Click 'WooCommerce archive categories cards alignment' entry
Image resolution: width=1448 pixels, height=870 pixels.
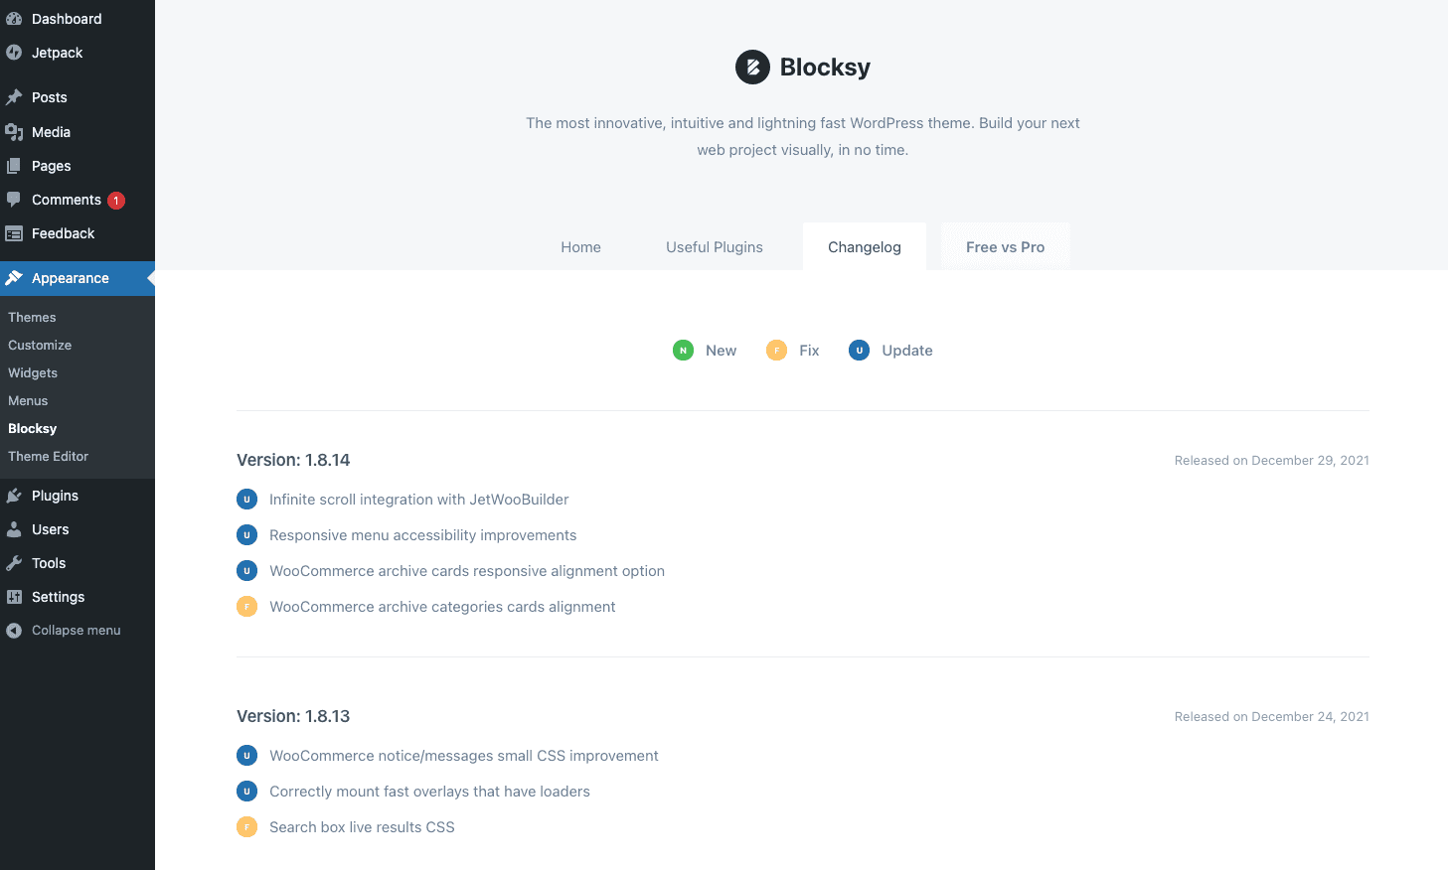click(x=442, y=607)
